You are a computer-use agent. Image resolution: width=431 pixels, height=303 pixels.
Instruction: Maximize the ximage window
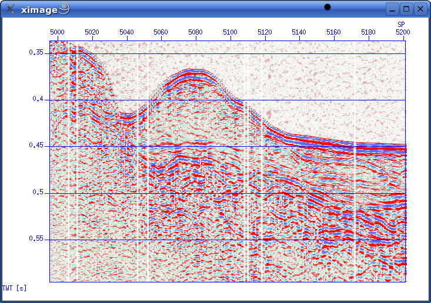[406, 9]
